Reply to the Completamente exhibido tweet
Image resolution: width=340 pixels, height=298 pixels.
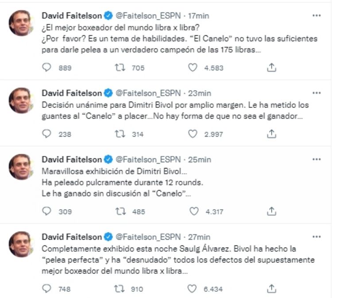coord(46,289)
